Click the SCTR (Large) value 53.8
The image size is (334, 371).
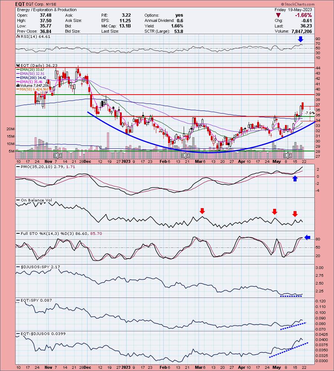[x=179, y=31]
